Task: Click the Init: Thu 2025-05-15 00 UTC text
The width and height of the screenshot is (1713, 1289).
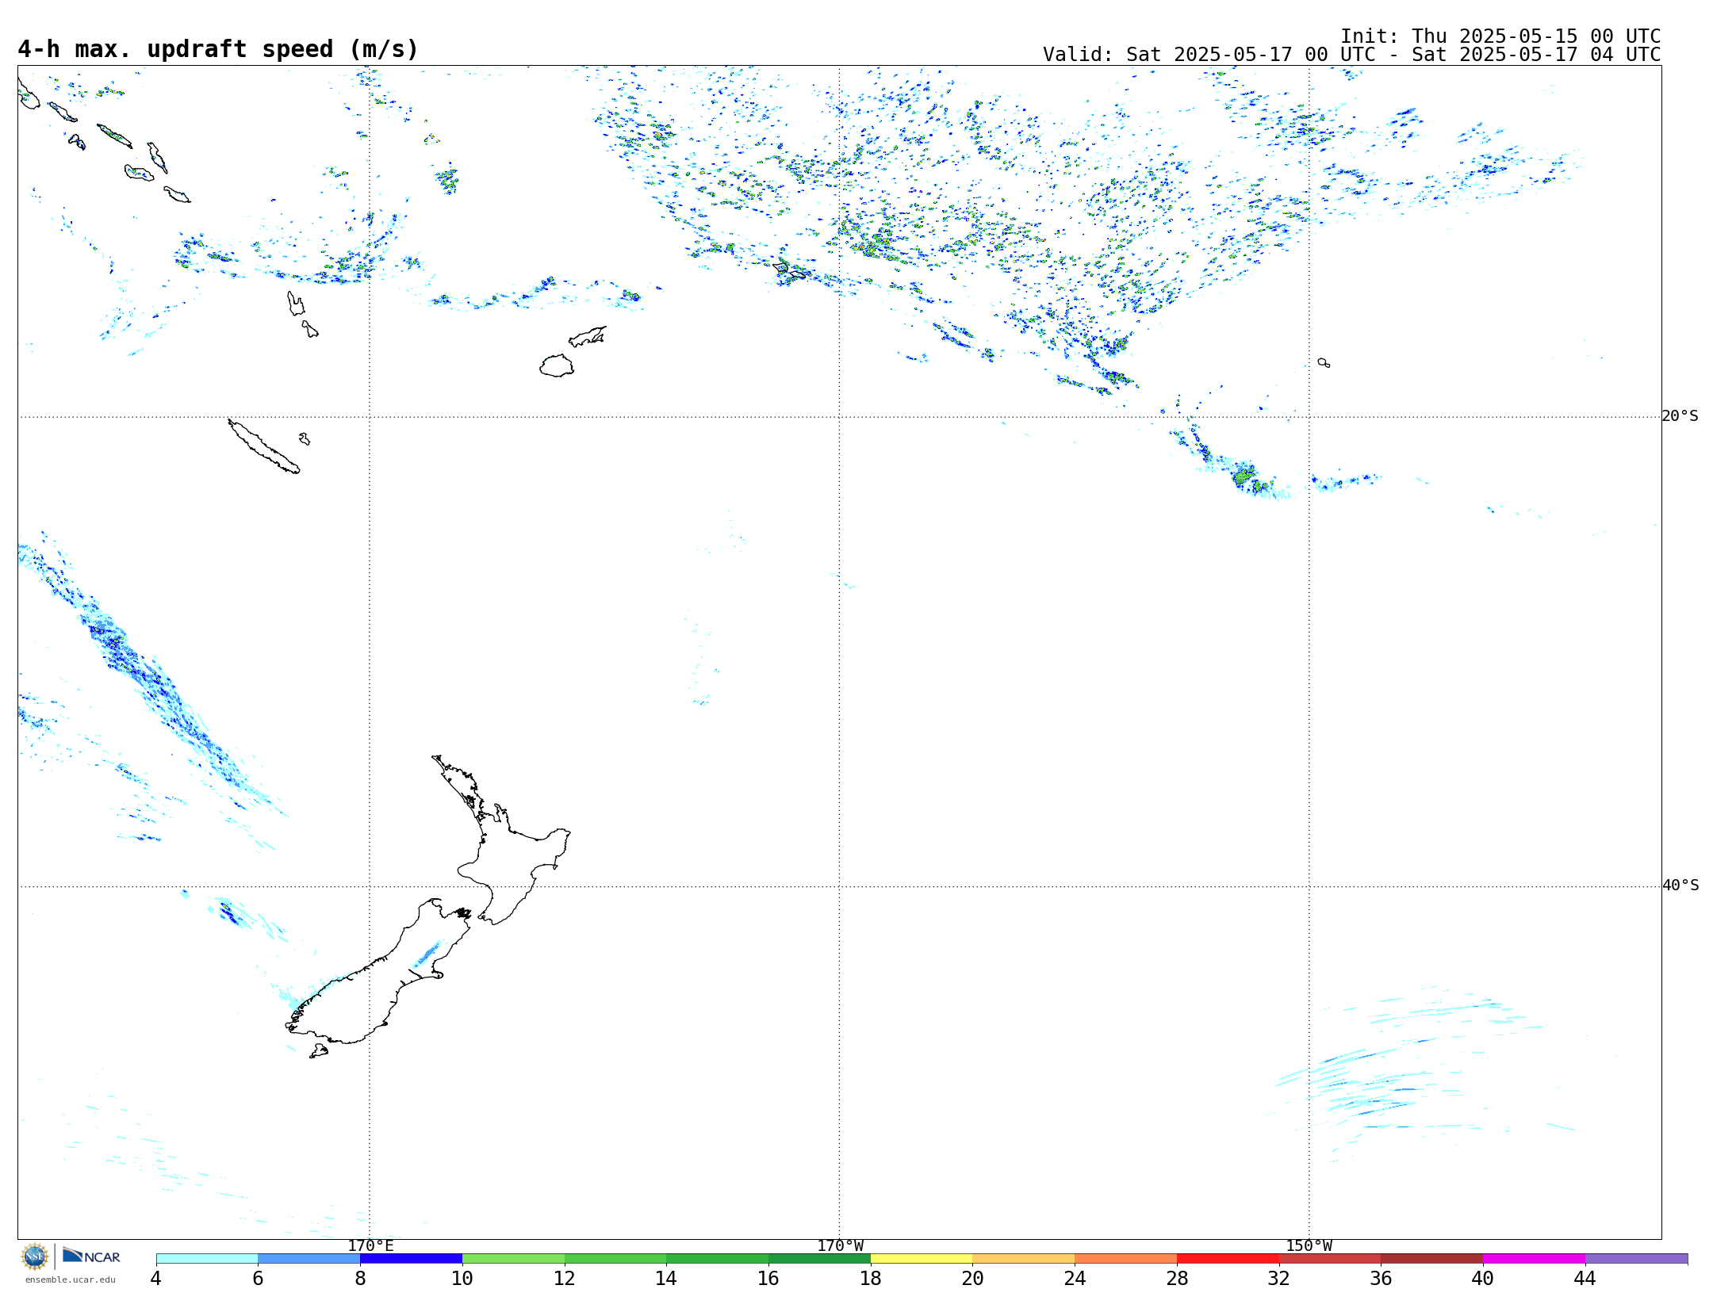Action: [1500, 36]
